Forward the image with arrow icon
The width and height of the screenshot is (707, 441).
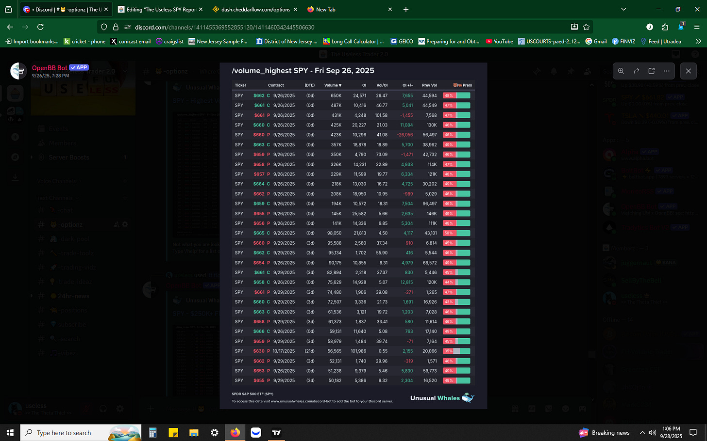(x=636, y=71)
